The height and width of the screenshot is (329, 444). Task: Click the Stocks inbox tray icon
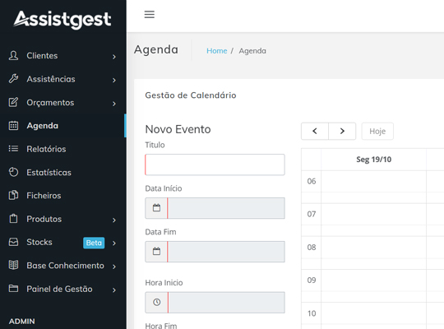pos(13,242)
